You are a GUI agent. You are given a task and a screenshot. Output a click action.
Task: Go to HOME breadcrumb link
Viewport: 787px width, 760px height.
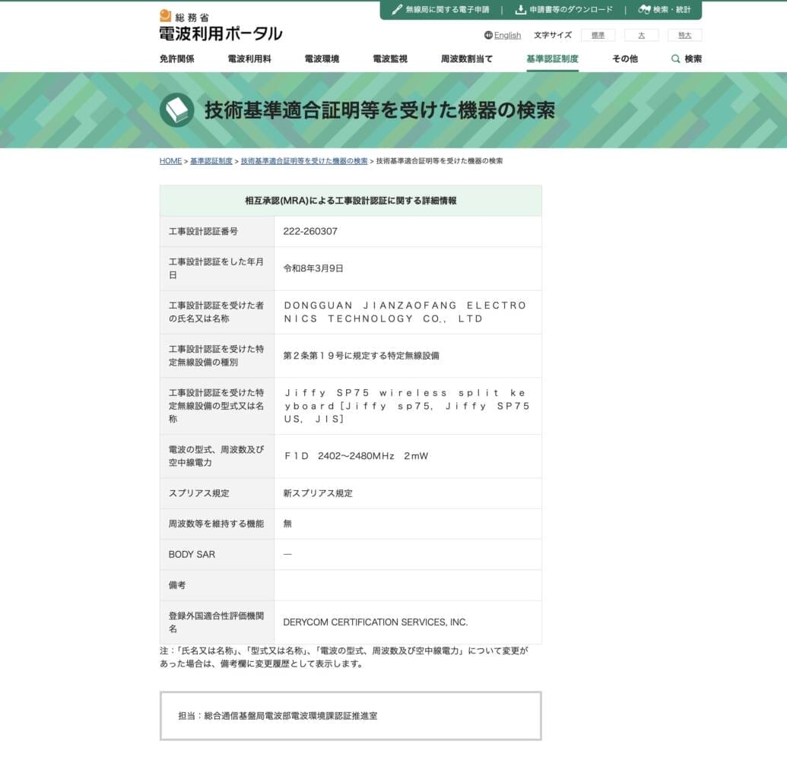tap(170, 161)
